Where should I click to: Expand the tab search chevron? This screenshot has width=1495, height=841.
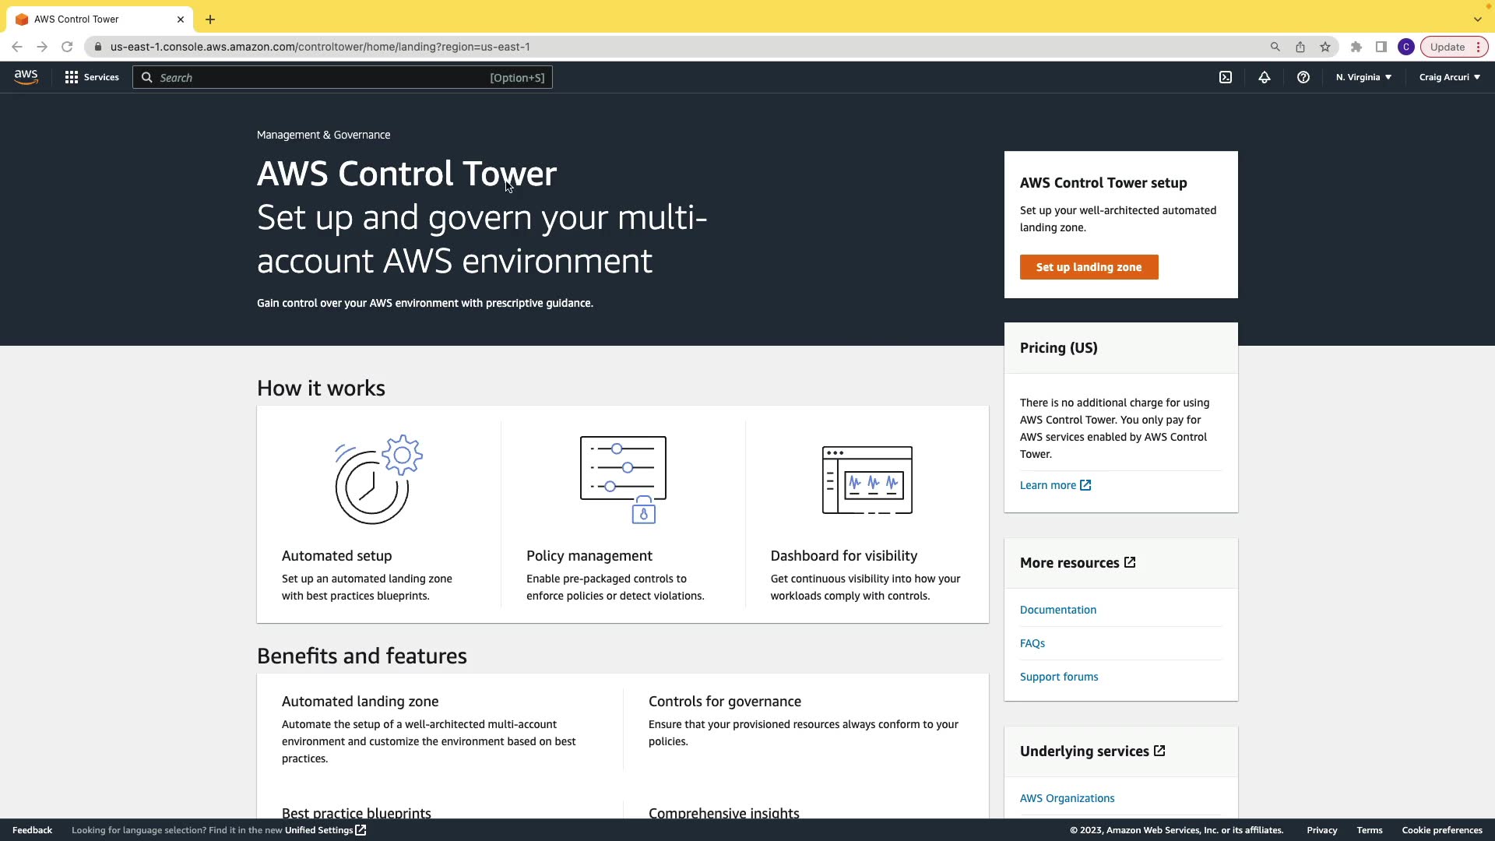click(x=1477, y=19)
